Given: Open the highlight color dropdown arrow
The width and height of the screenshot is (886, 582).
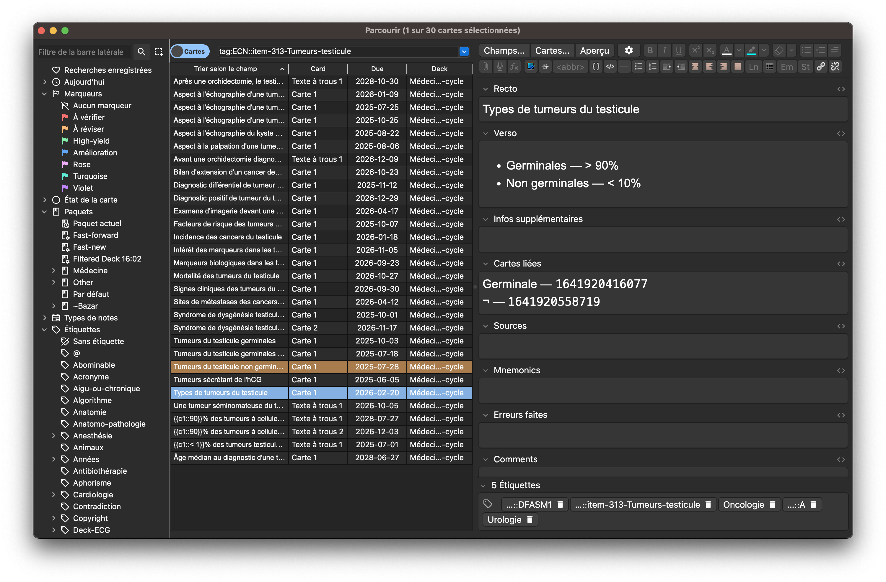Looking at the screenshot, I should [763, 50].
